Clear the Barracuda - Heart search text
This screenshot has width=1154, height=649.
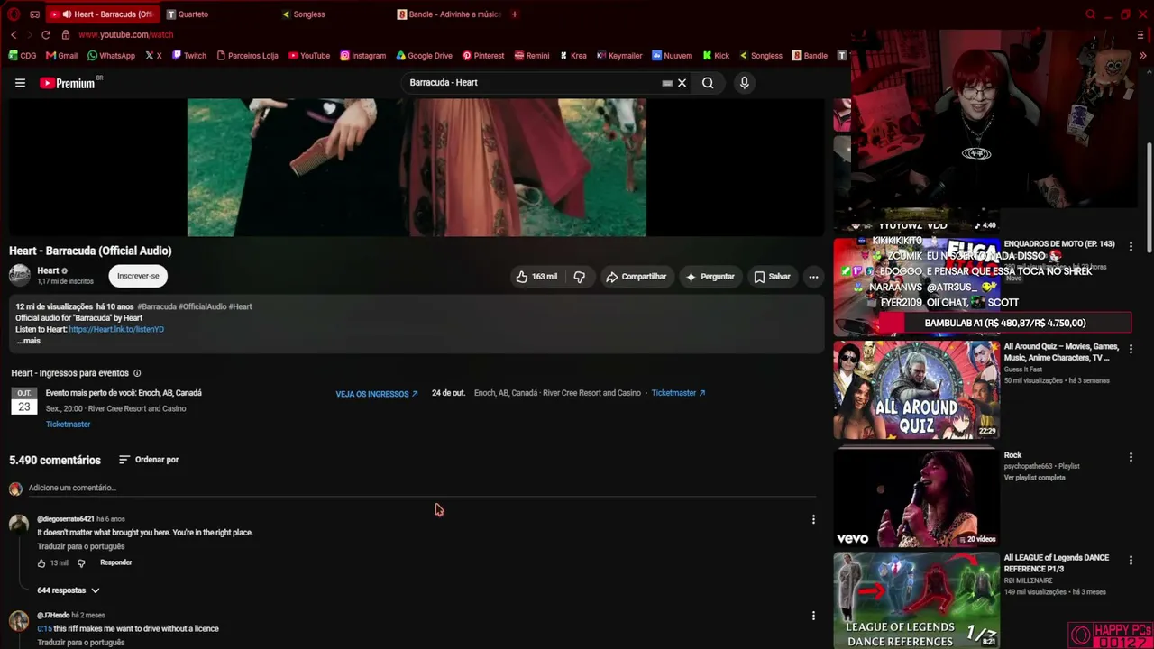(682, 83)
